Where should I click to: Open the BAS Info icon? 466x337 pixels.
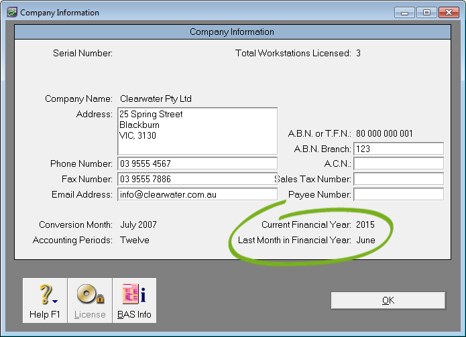point(134,295)
